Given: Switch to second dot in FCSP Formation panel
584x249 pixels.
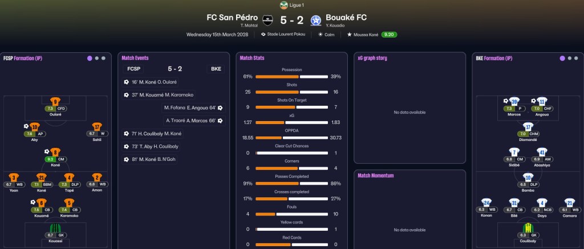Looking at the screenshot, I should pyautogui.click(x=97, y=58).
